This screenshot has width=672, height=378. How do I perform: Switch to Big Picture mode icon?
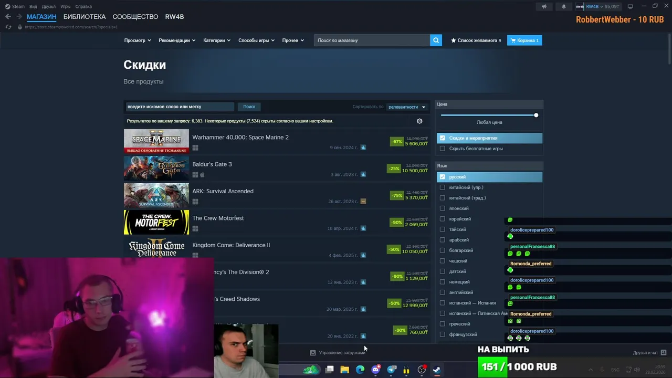[x=630, y=6]
